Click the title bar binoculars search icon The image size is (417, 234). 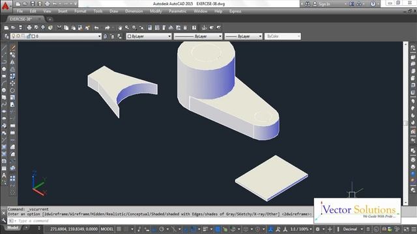pos(308,4)
